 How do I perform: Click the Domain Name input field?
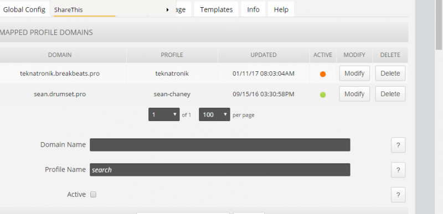coord(220,145)
